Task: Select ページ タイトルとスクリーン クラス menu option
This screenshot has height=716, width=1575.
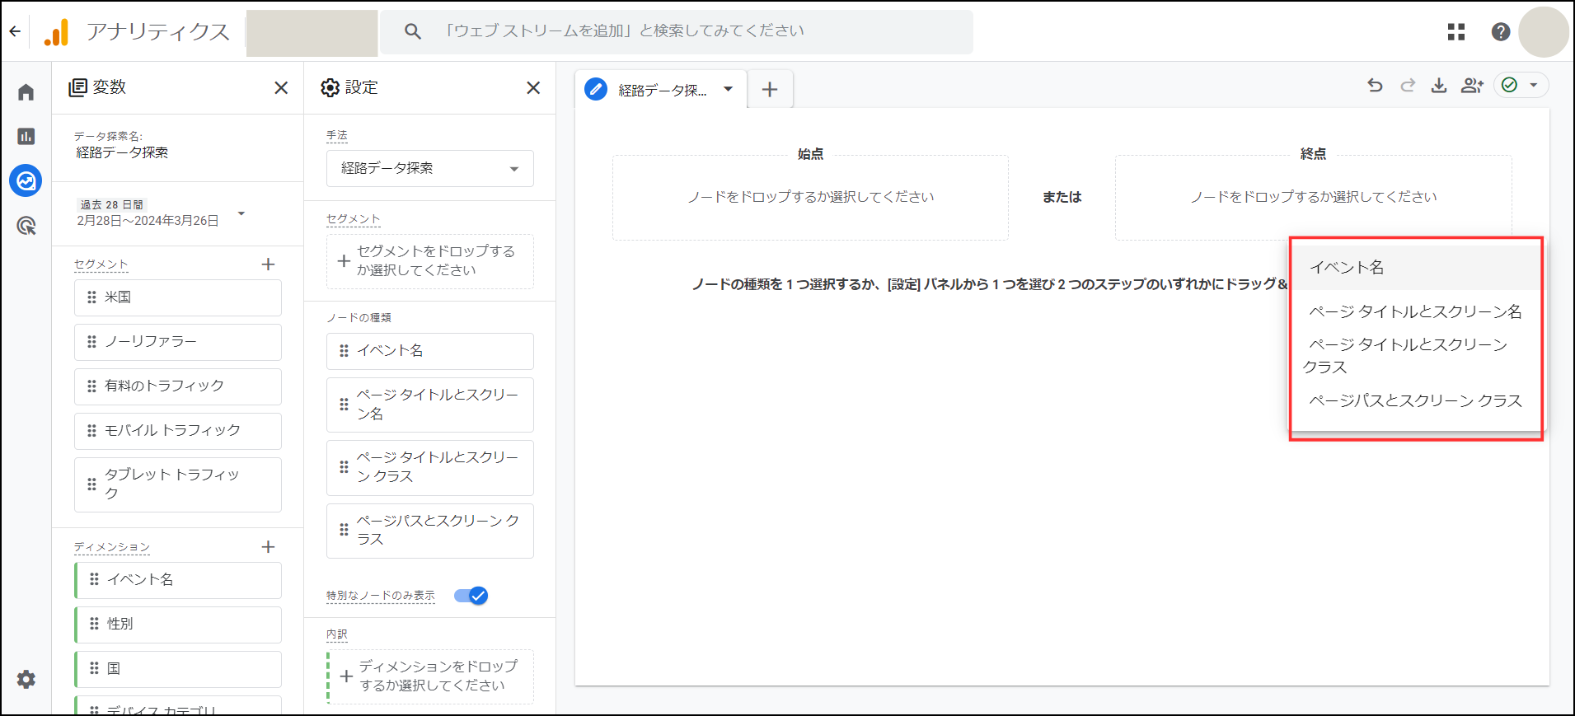Action: (1416, 356)
